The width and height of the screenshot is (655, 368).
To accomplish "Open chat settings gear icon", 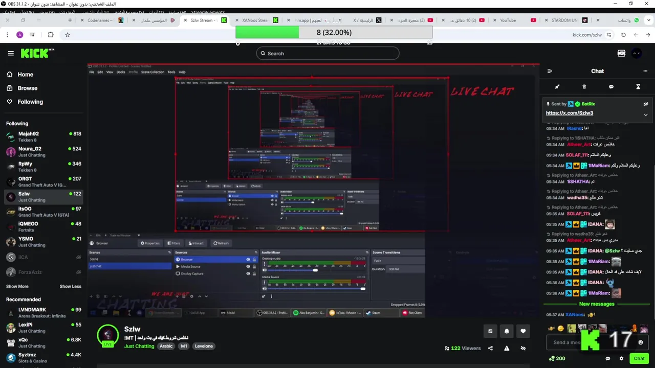I will pos(622,358).
